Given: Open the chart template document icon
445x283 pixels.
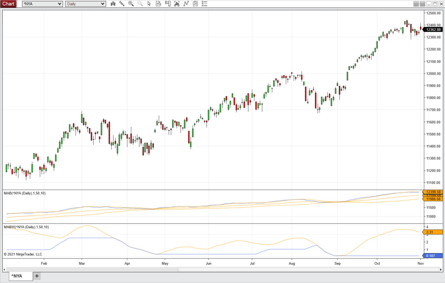Looking at the screenshot, I should pos(195,4).
